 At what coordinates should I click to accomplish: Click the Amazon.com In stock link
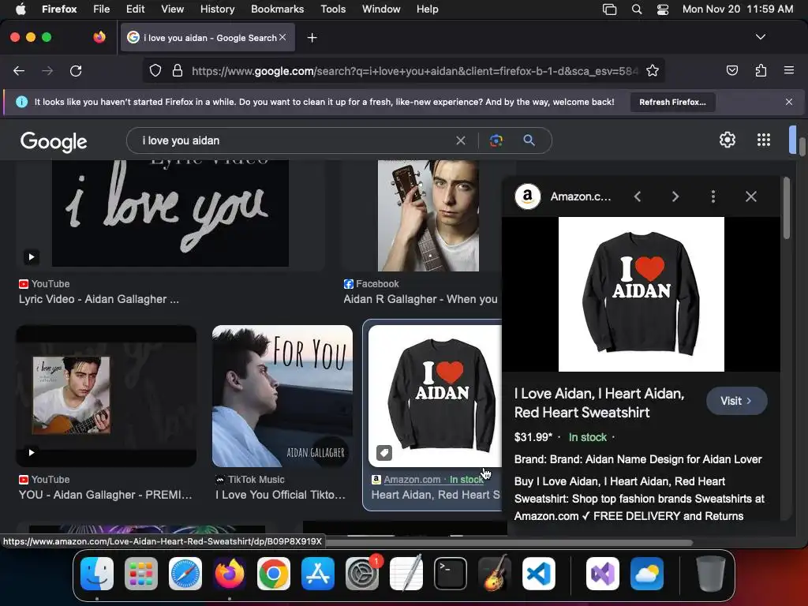(428, 480)
